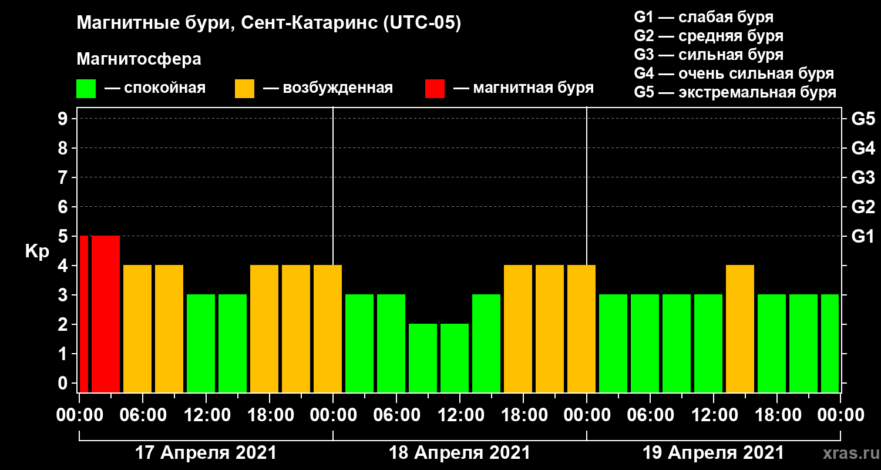Click the '— спокойная' legend label
The width and height of the screenshot is (881, 470).
(155, 88)
